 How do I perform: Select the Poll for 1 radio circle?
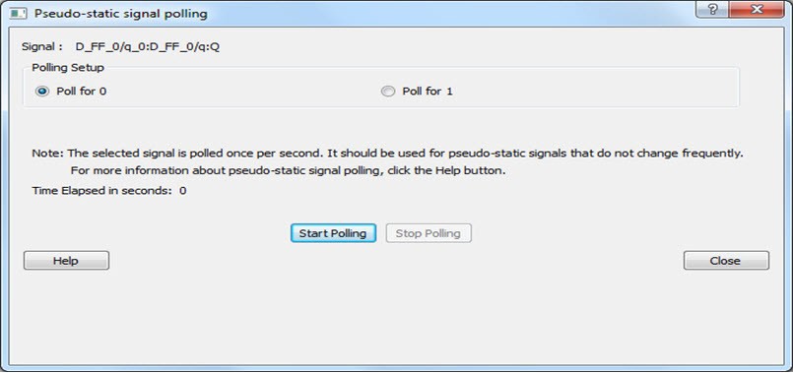click(388, 92)
